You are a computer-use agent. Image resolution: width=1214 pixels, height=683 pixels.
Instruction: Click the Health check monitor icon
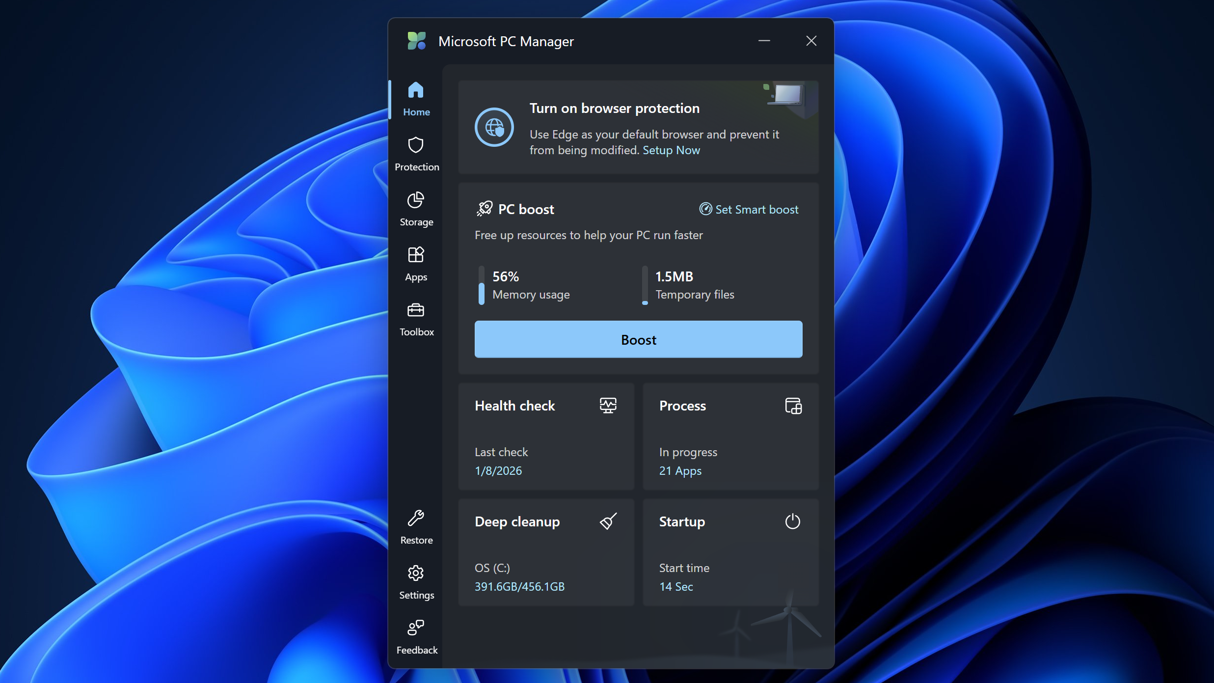[608, 406]
